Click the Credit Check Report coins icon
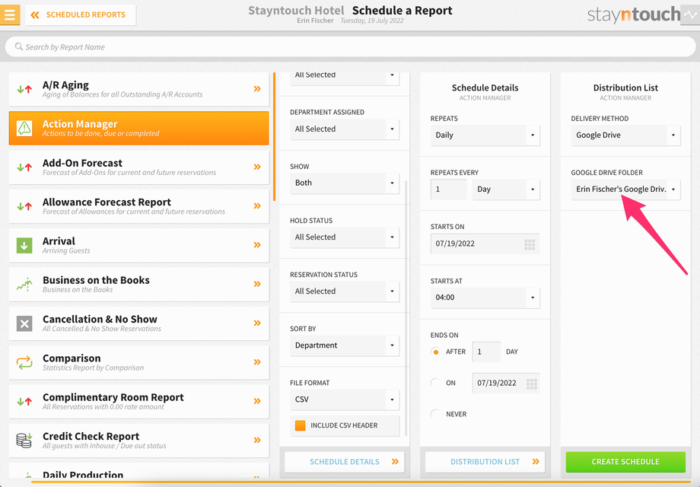The height and width of the screenshot is (487, 700). click(x=24, y=441)
